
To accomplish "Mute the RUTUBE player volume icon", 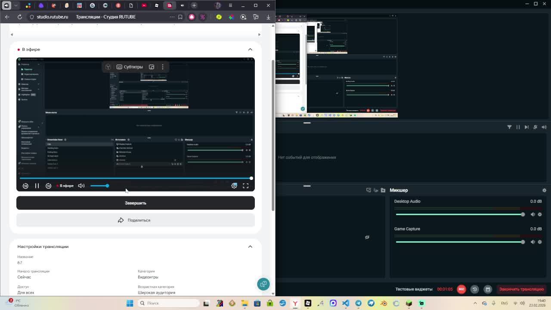I will click(81, 186).
